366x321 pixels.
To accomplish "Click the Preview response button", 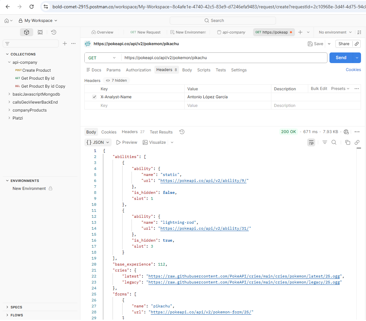I will tap(127, 142).
